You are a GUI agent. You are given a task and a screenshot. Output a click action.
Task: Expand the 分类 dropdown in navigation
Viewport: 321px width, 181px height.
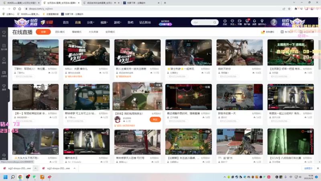90,23
